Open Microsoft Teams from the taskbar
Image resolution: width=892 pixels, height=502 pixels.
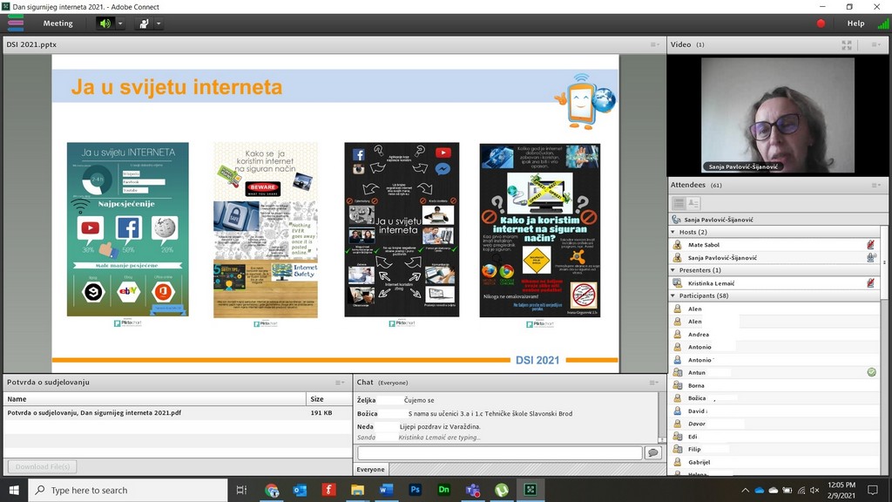coord(473,490)
